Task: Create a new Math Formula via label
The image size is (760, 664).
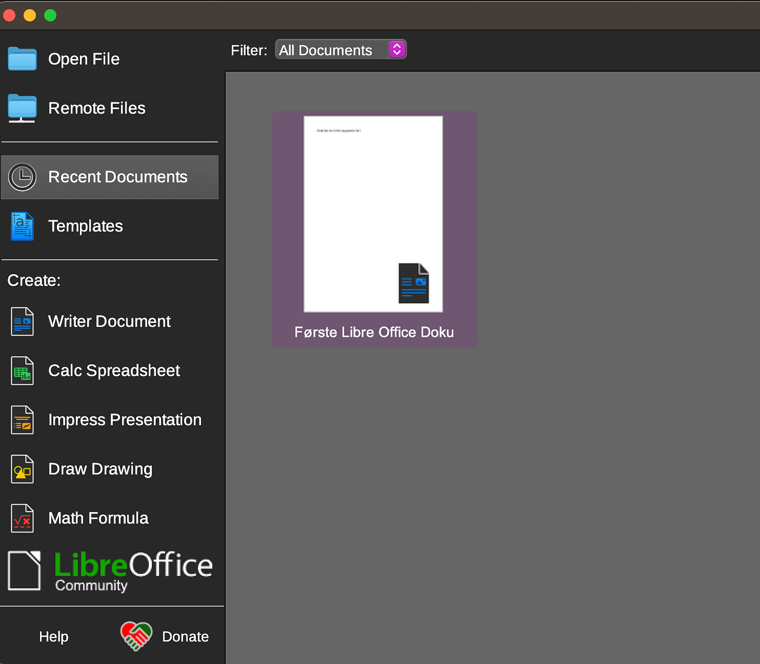Action: click(x=98, y=518)
